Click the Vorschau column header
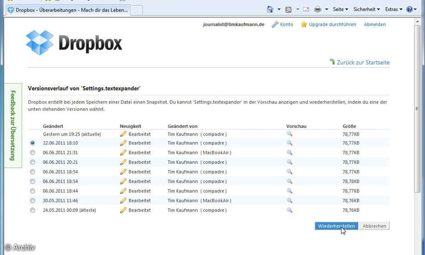Image resolution: width=425 pixels, height=255 pixels. (x=296, y=126)
